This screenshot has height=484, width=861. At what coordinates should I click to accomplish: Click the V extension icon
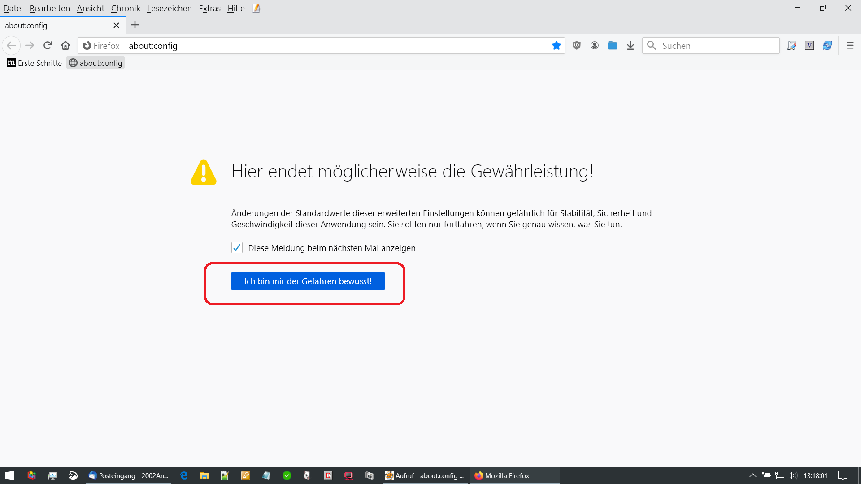[809, 45]
